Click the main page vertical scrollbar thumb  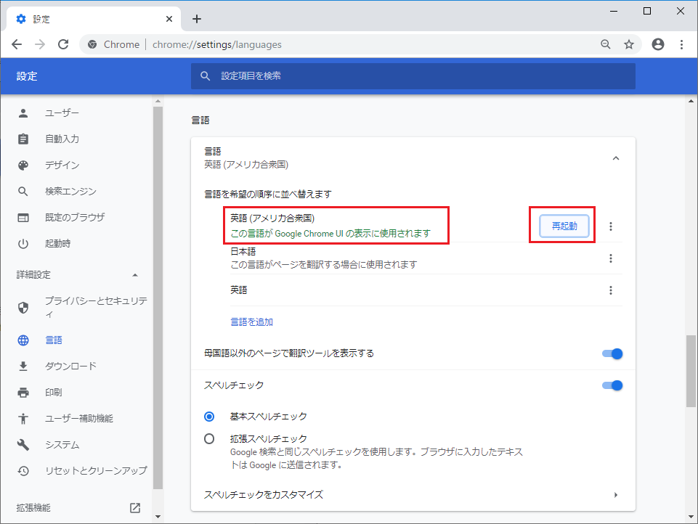click(x=691, y=371)
